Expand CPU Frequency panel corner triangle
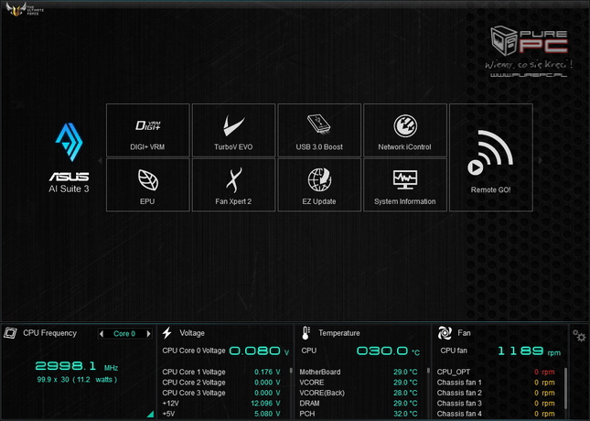Image resolution: width=590 pixels, height=421 pixels. pyautogui.click(x=150, y=414)
